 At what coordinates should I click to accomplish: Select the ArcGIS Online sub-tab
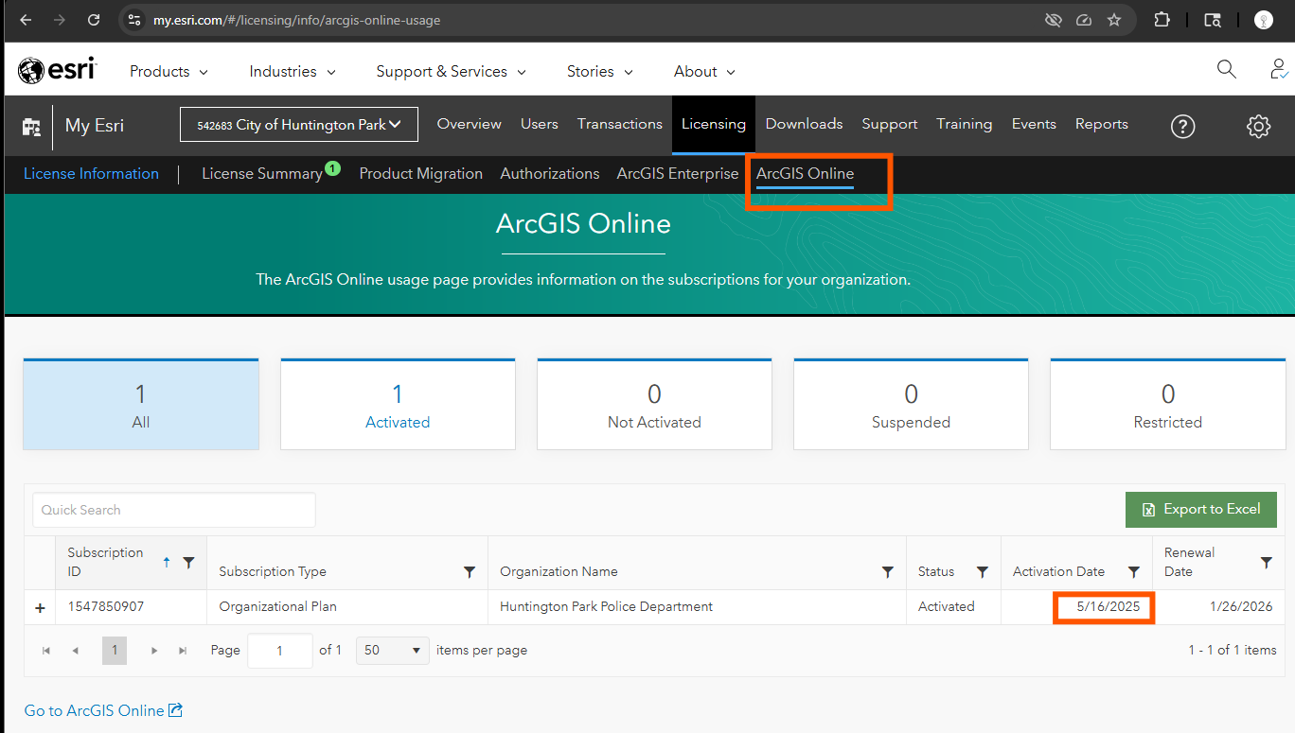click(x=805, y=174)
